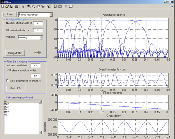The height and width of the screenshot is (139, 175).
Task: Click the Gruop delay plot title
Action: (113, 116)
